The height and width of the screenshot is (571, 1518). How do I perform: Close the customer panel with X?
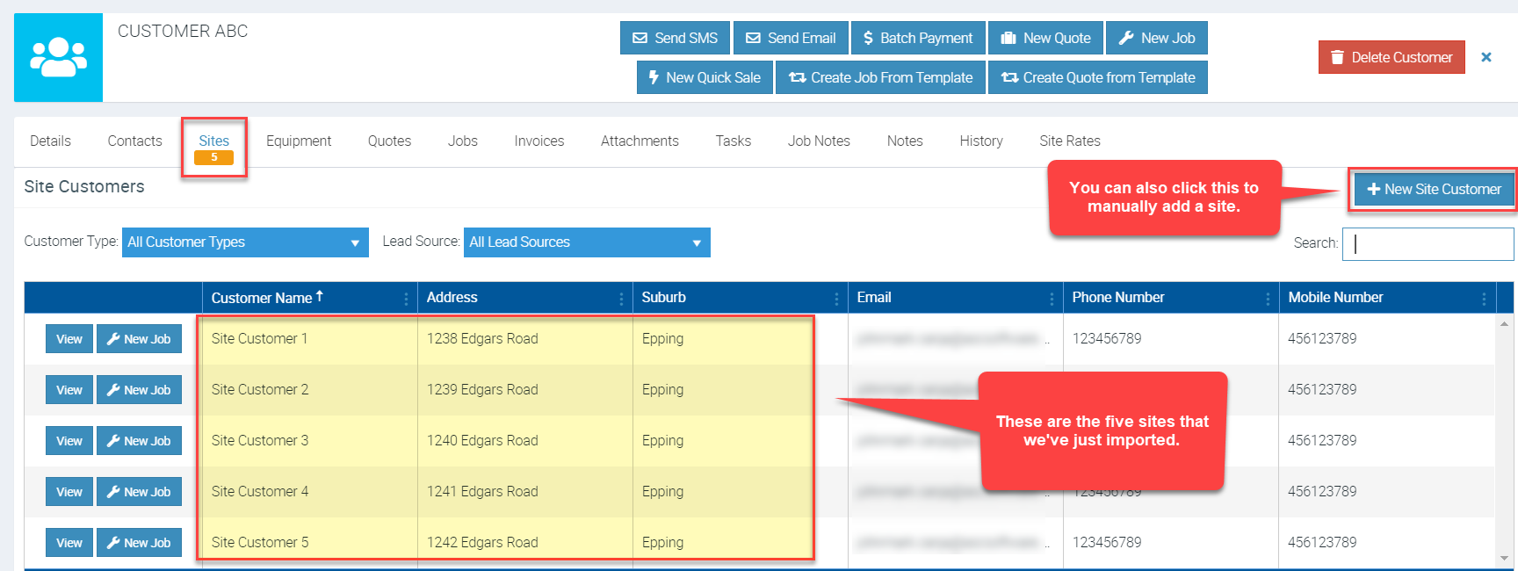coord(1485,57)
